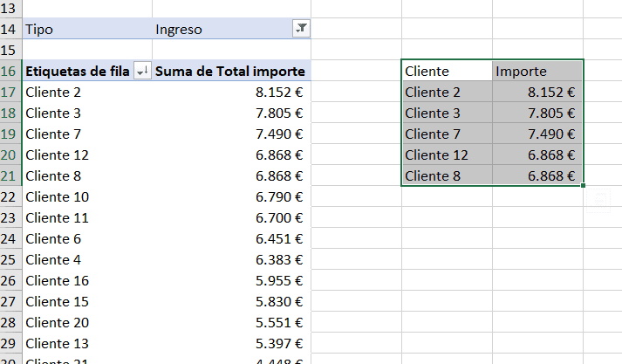Viewport: 622px width, 364px height.
Task: Select the 5.955 € pivot value
Action: pos(232,281)
